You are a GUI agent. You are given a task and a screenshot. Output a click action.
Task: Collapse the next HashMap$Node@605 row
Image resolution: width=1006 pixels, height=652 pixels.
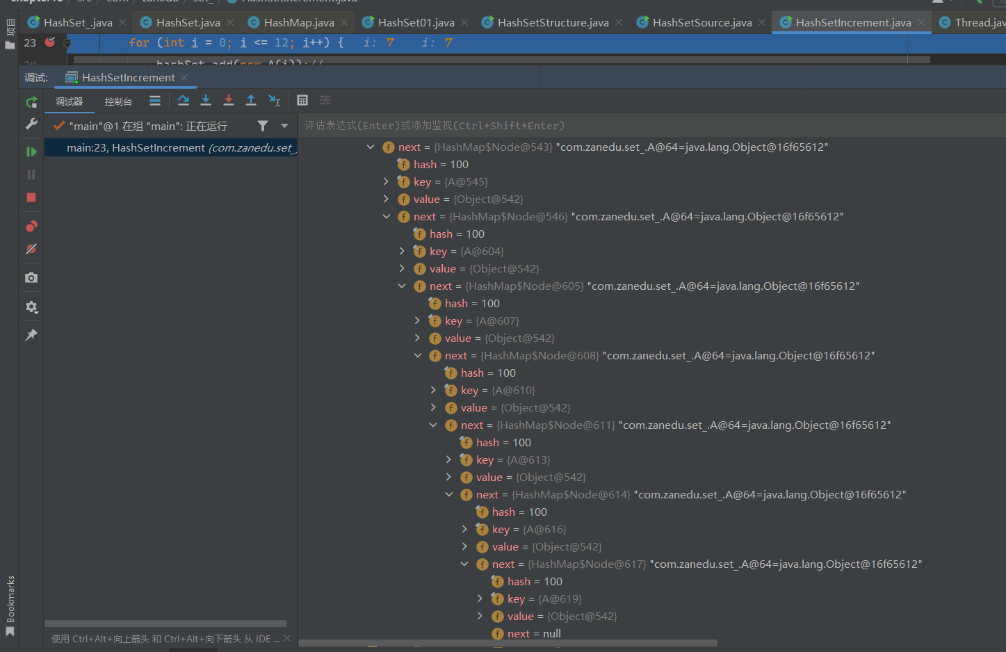point(402,286)
